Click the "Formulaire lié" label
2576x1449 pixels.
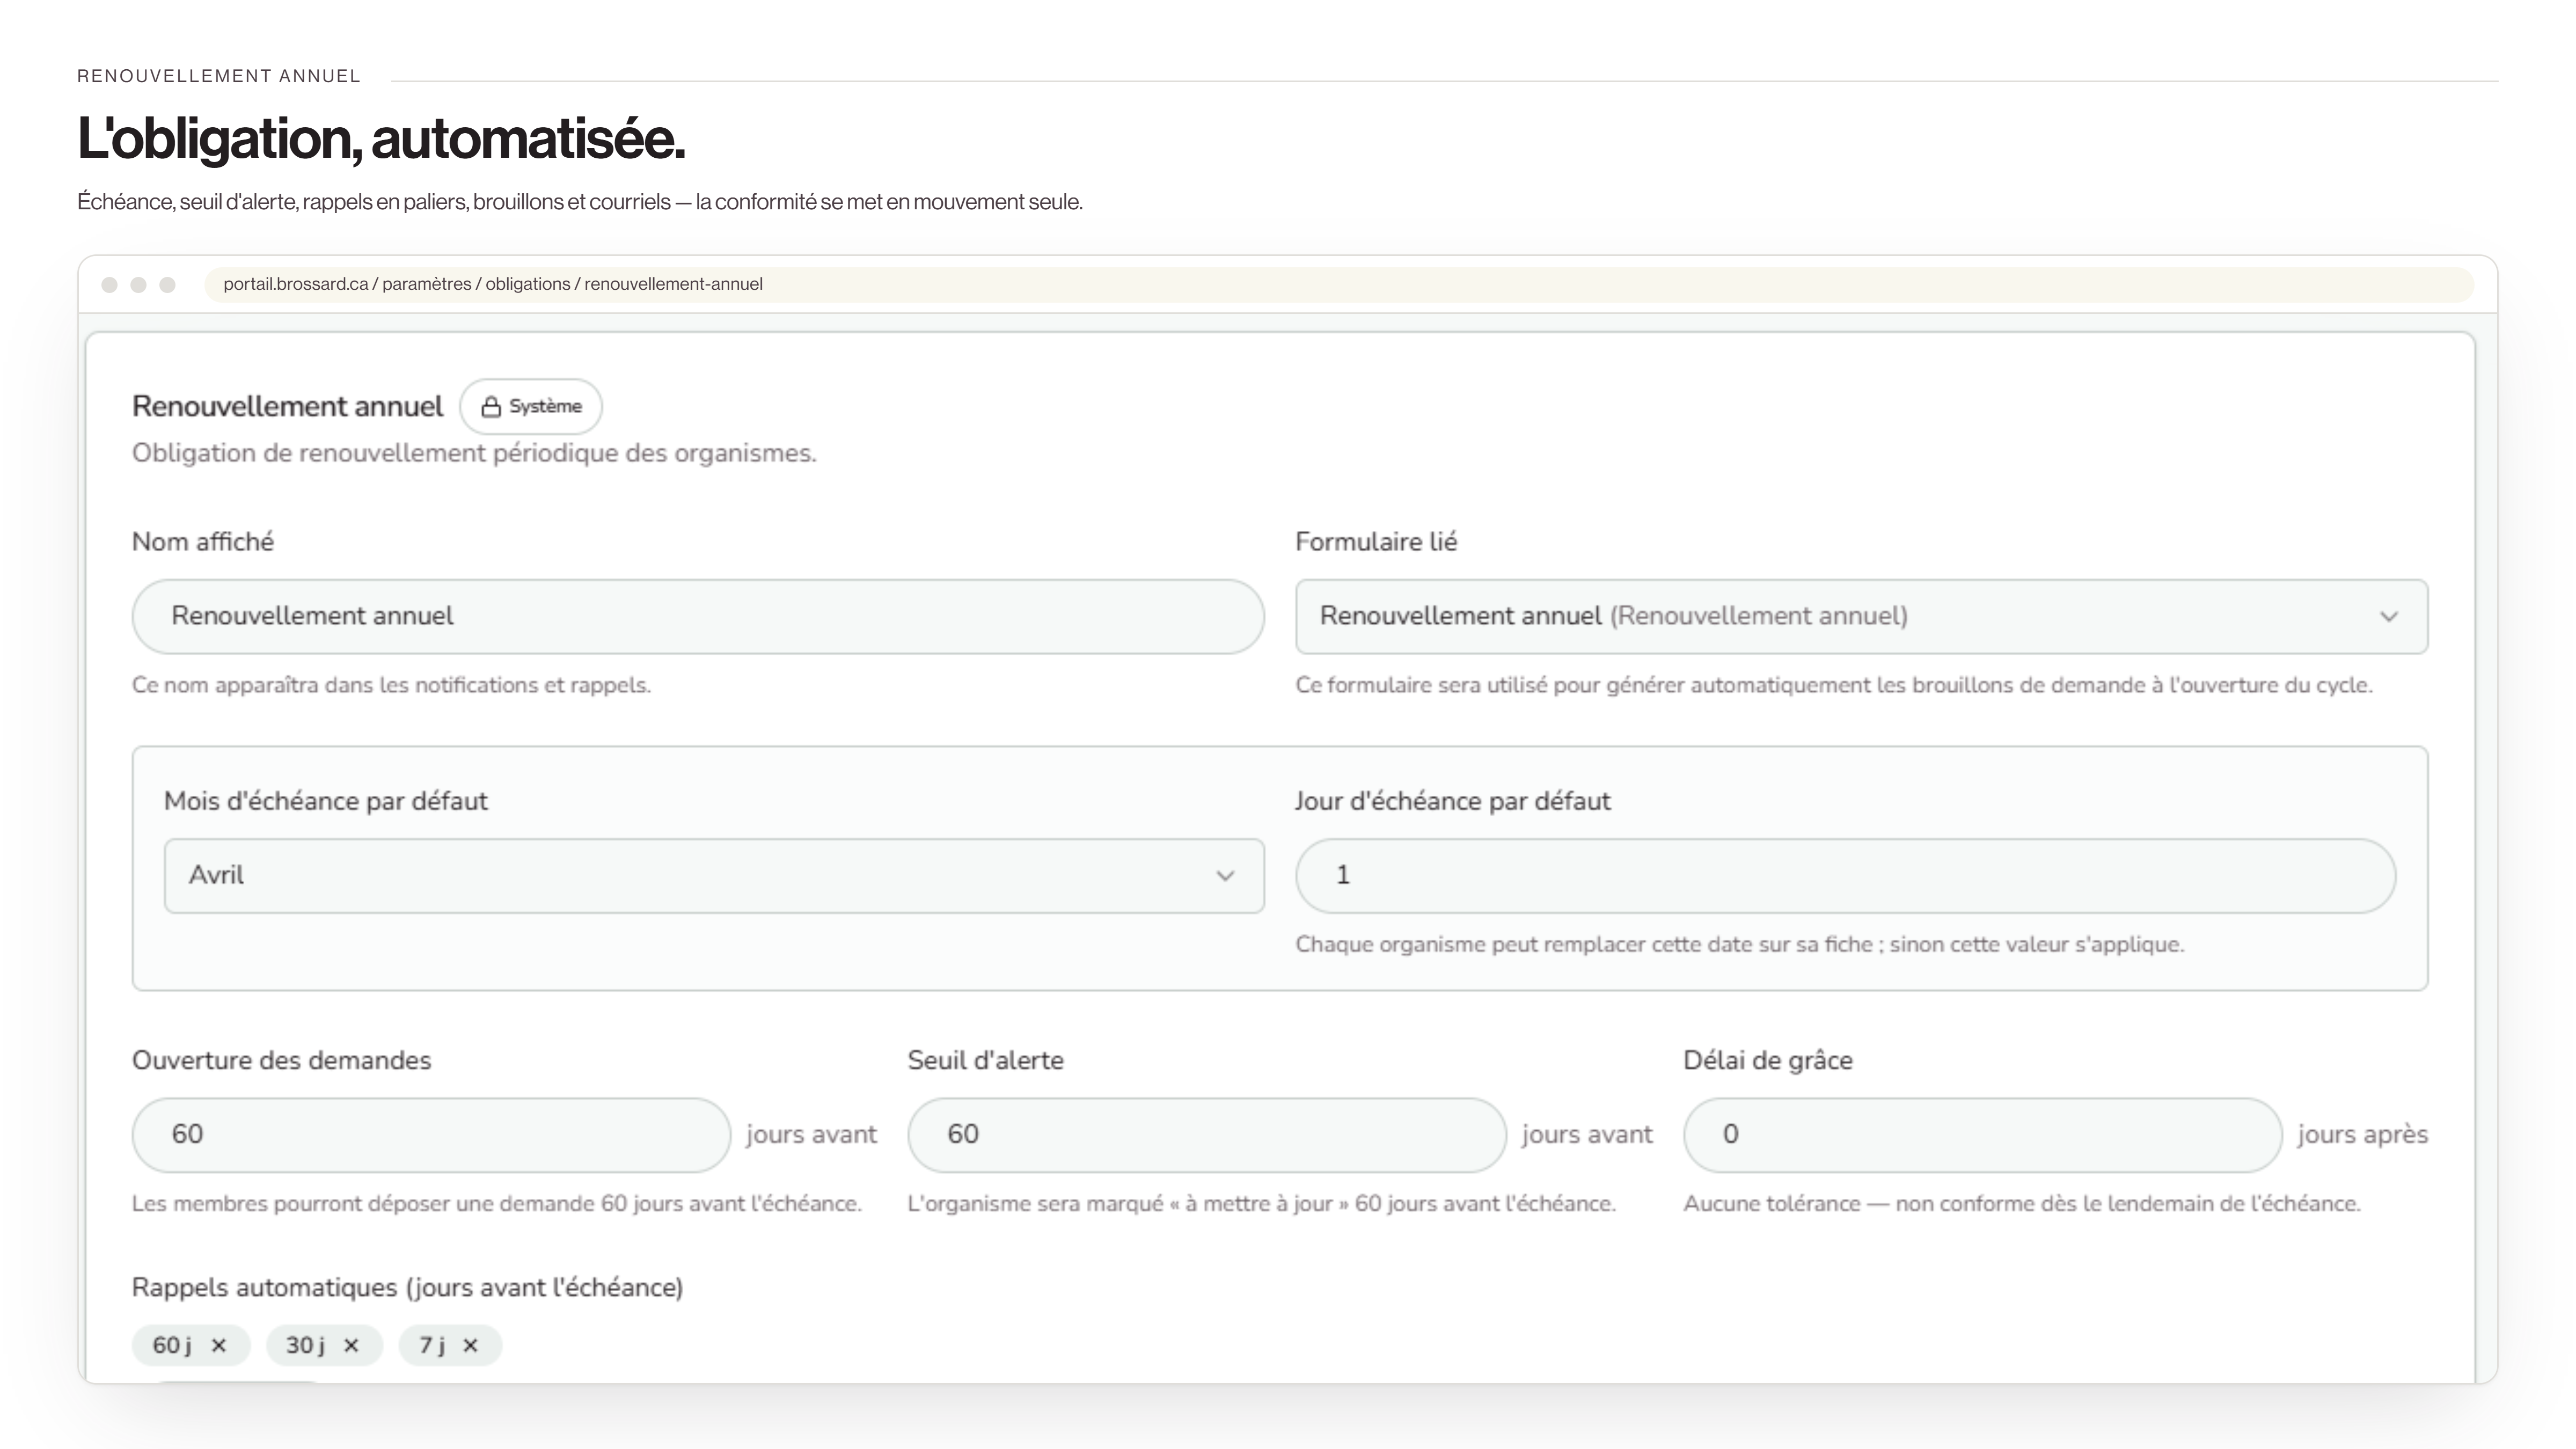(1376, 541)
